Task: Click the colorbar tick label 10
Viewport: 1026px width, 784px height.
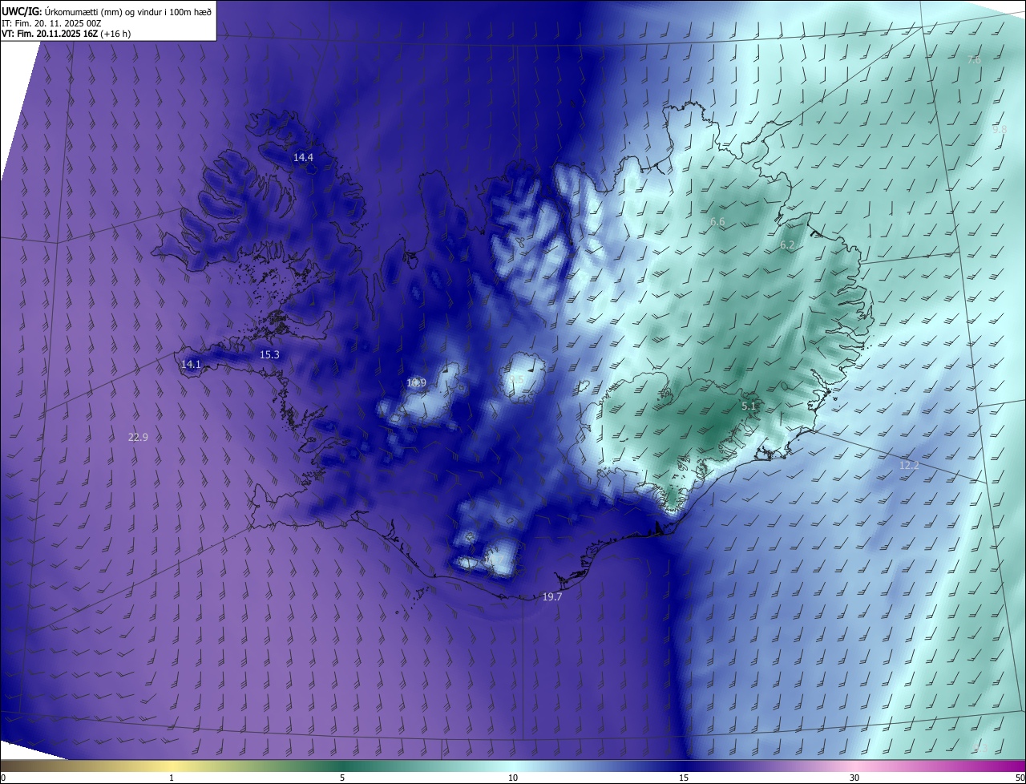Action: coord(513,778)
